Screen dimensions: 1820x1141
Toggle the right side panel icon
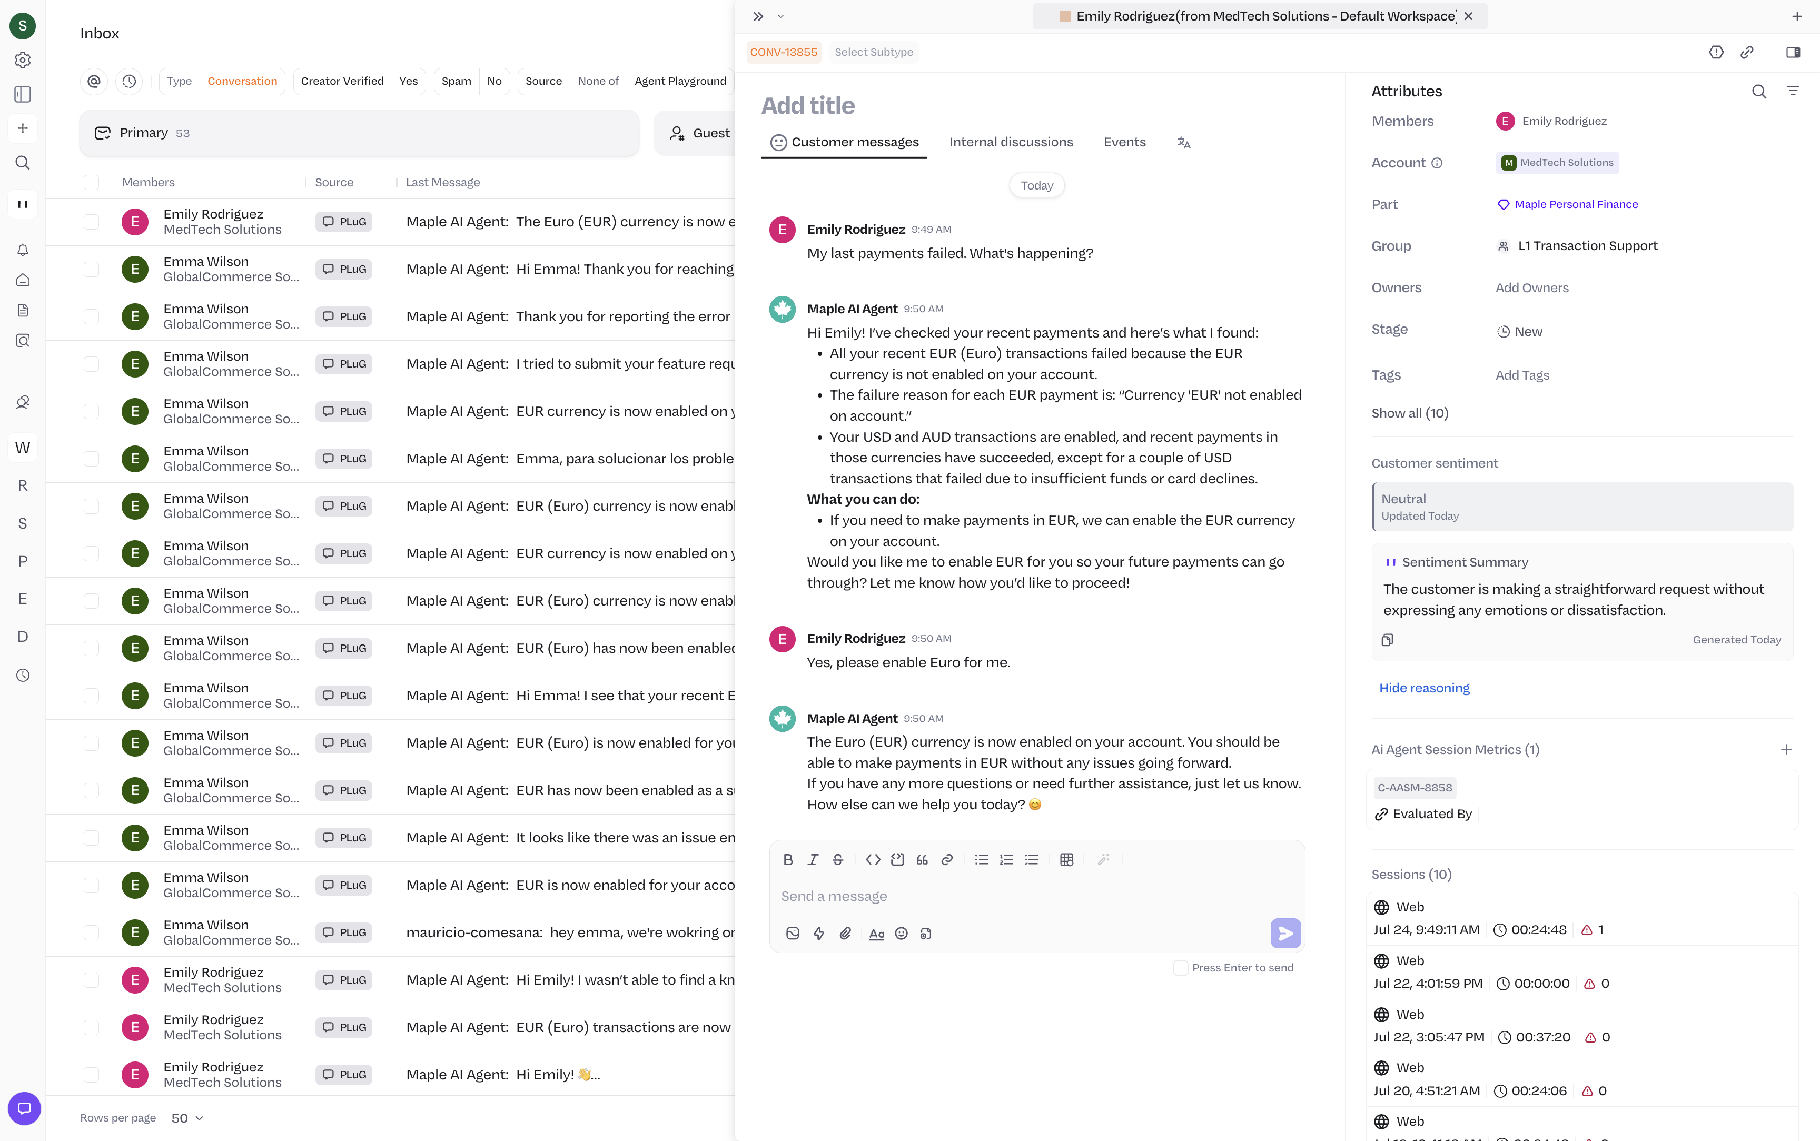(1794, 52)
